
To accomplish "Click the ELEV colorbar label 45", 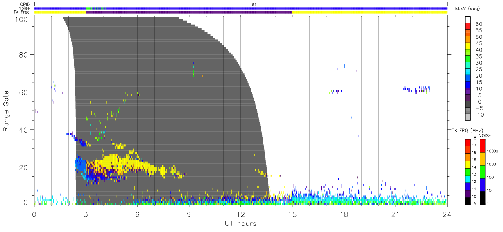I will tap(478, 43).
